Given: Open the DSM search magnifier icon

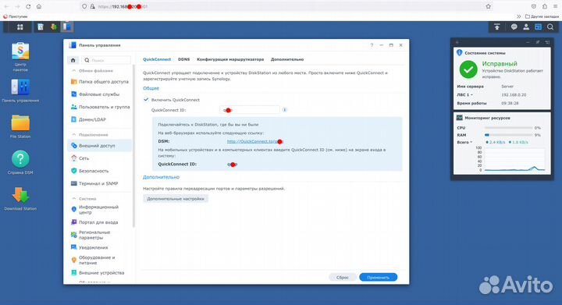Looking at the screenshot, I should tap(550, 27).
